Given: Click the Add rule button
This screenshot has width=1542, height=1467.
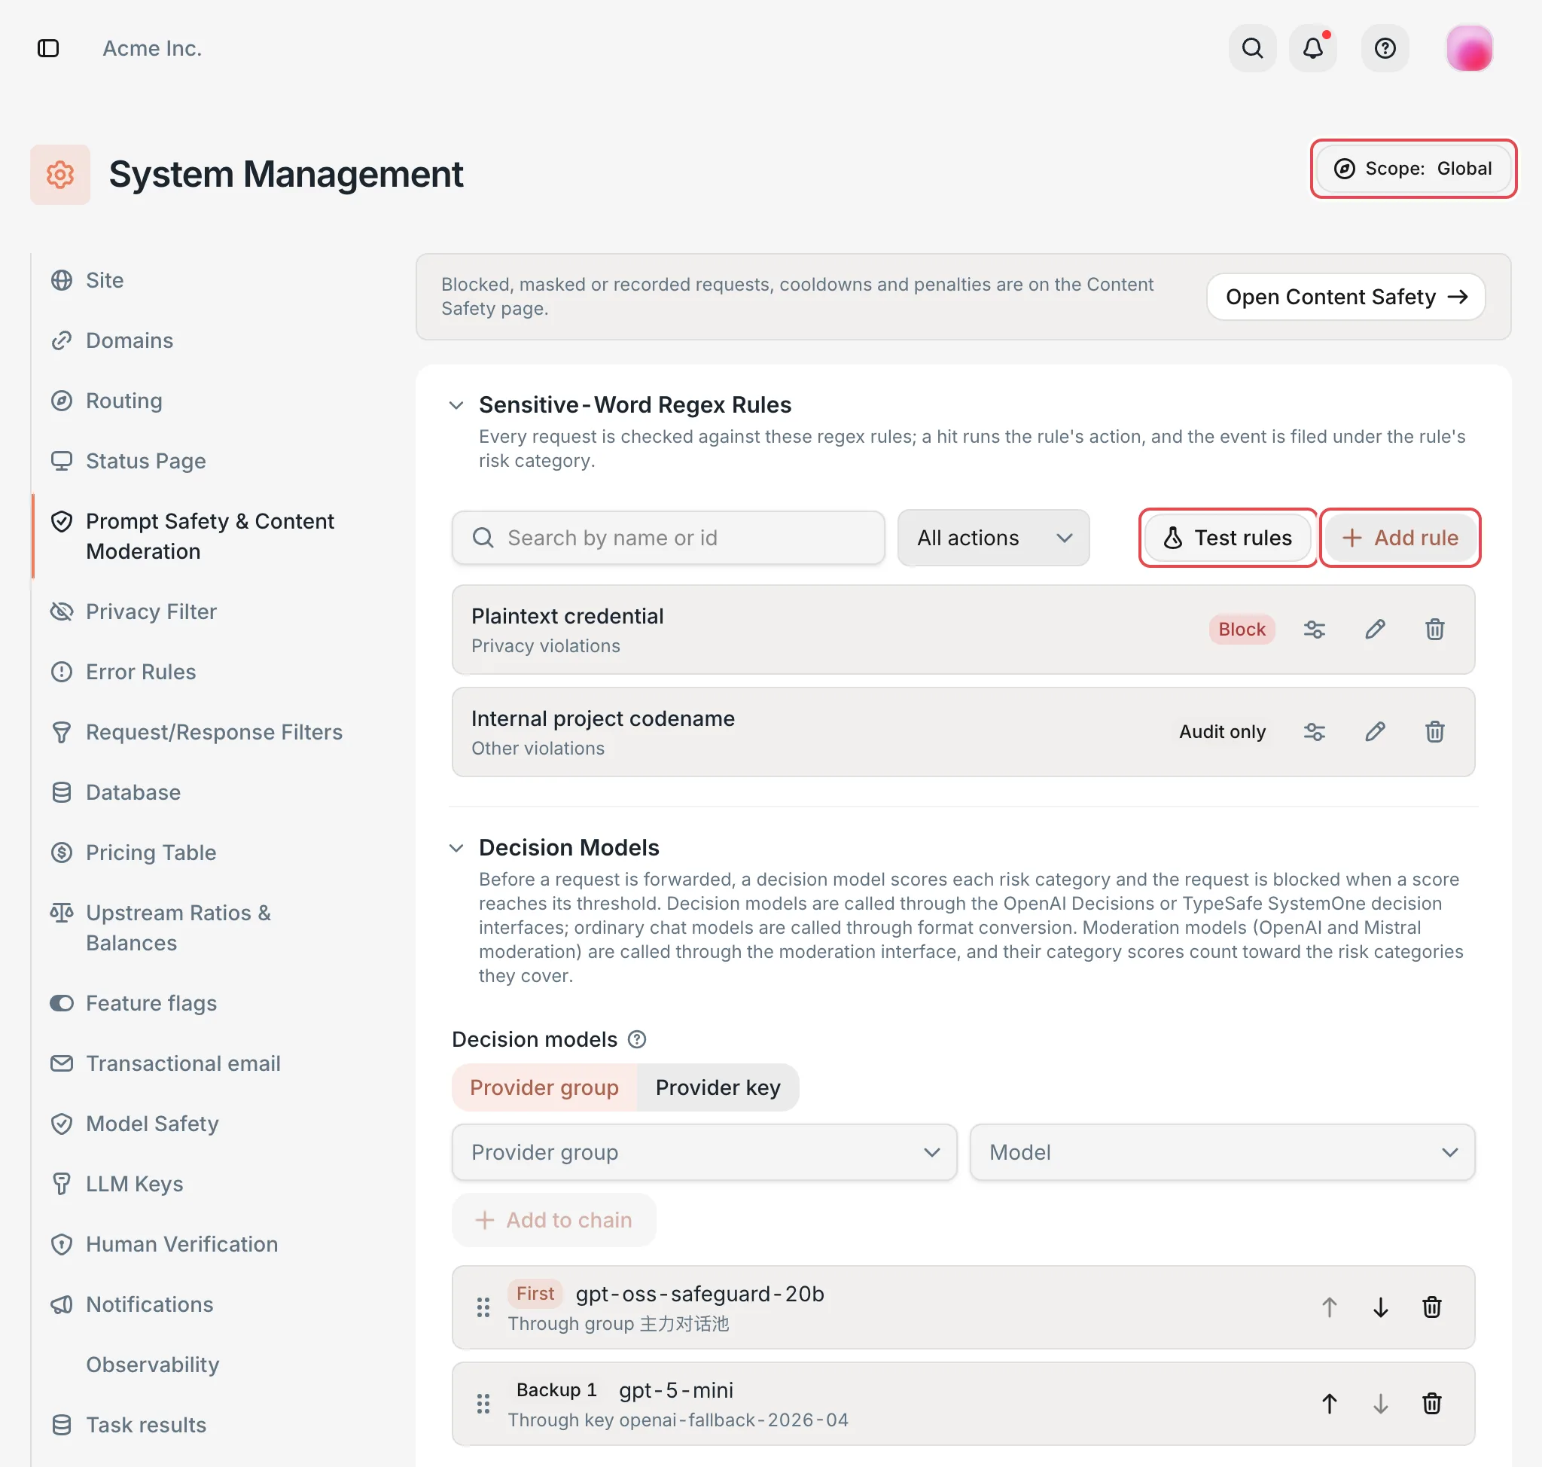Looking at the screenshot, I should click(x=1400, y=538).
